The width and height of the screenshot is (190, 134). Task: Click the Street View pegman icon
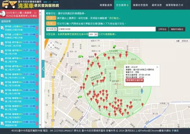51,55
